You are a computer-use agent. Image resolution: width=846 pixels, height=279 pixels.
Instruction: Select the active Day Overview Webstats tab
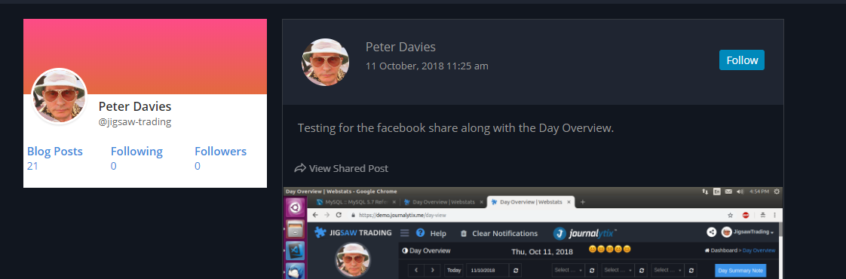click(x=530, y=202)
